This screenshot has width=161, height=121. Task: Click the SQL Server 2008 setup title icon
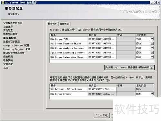[x=3, y=3]
